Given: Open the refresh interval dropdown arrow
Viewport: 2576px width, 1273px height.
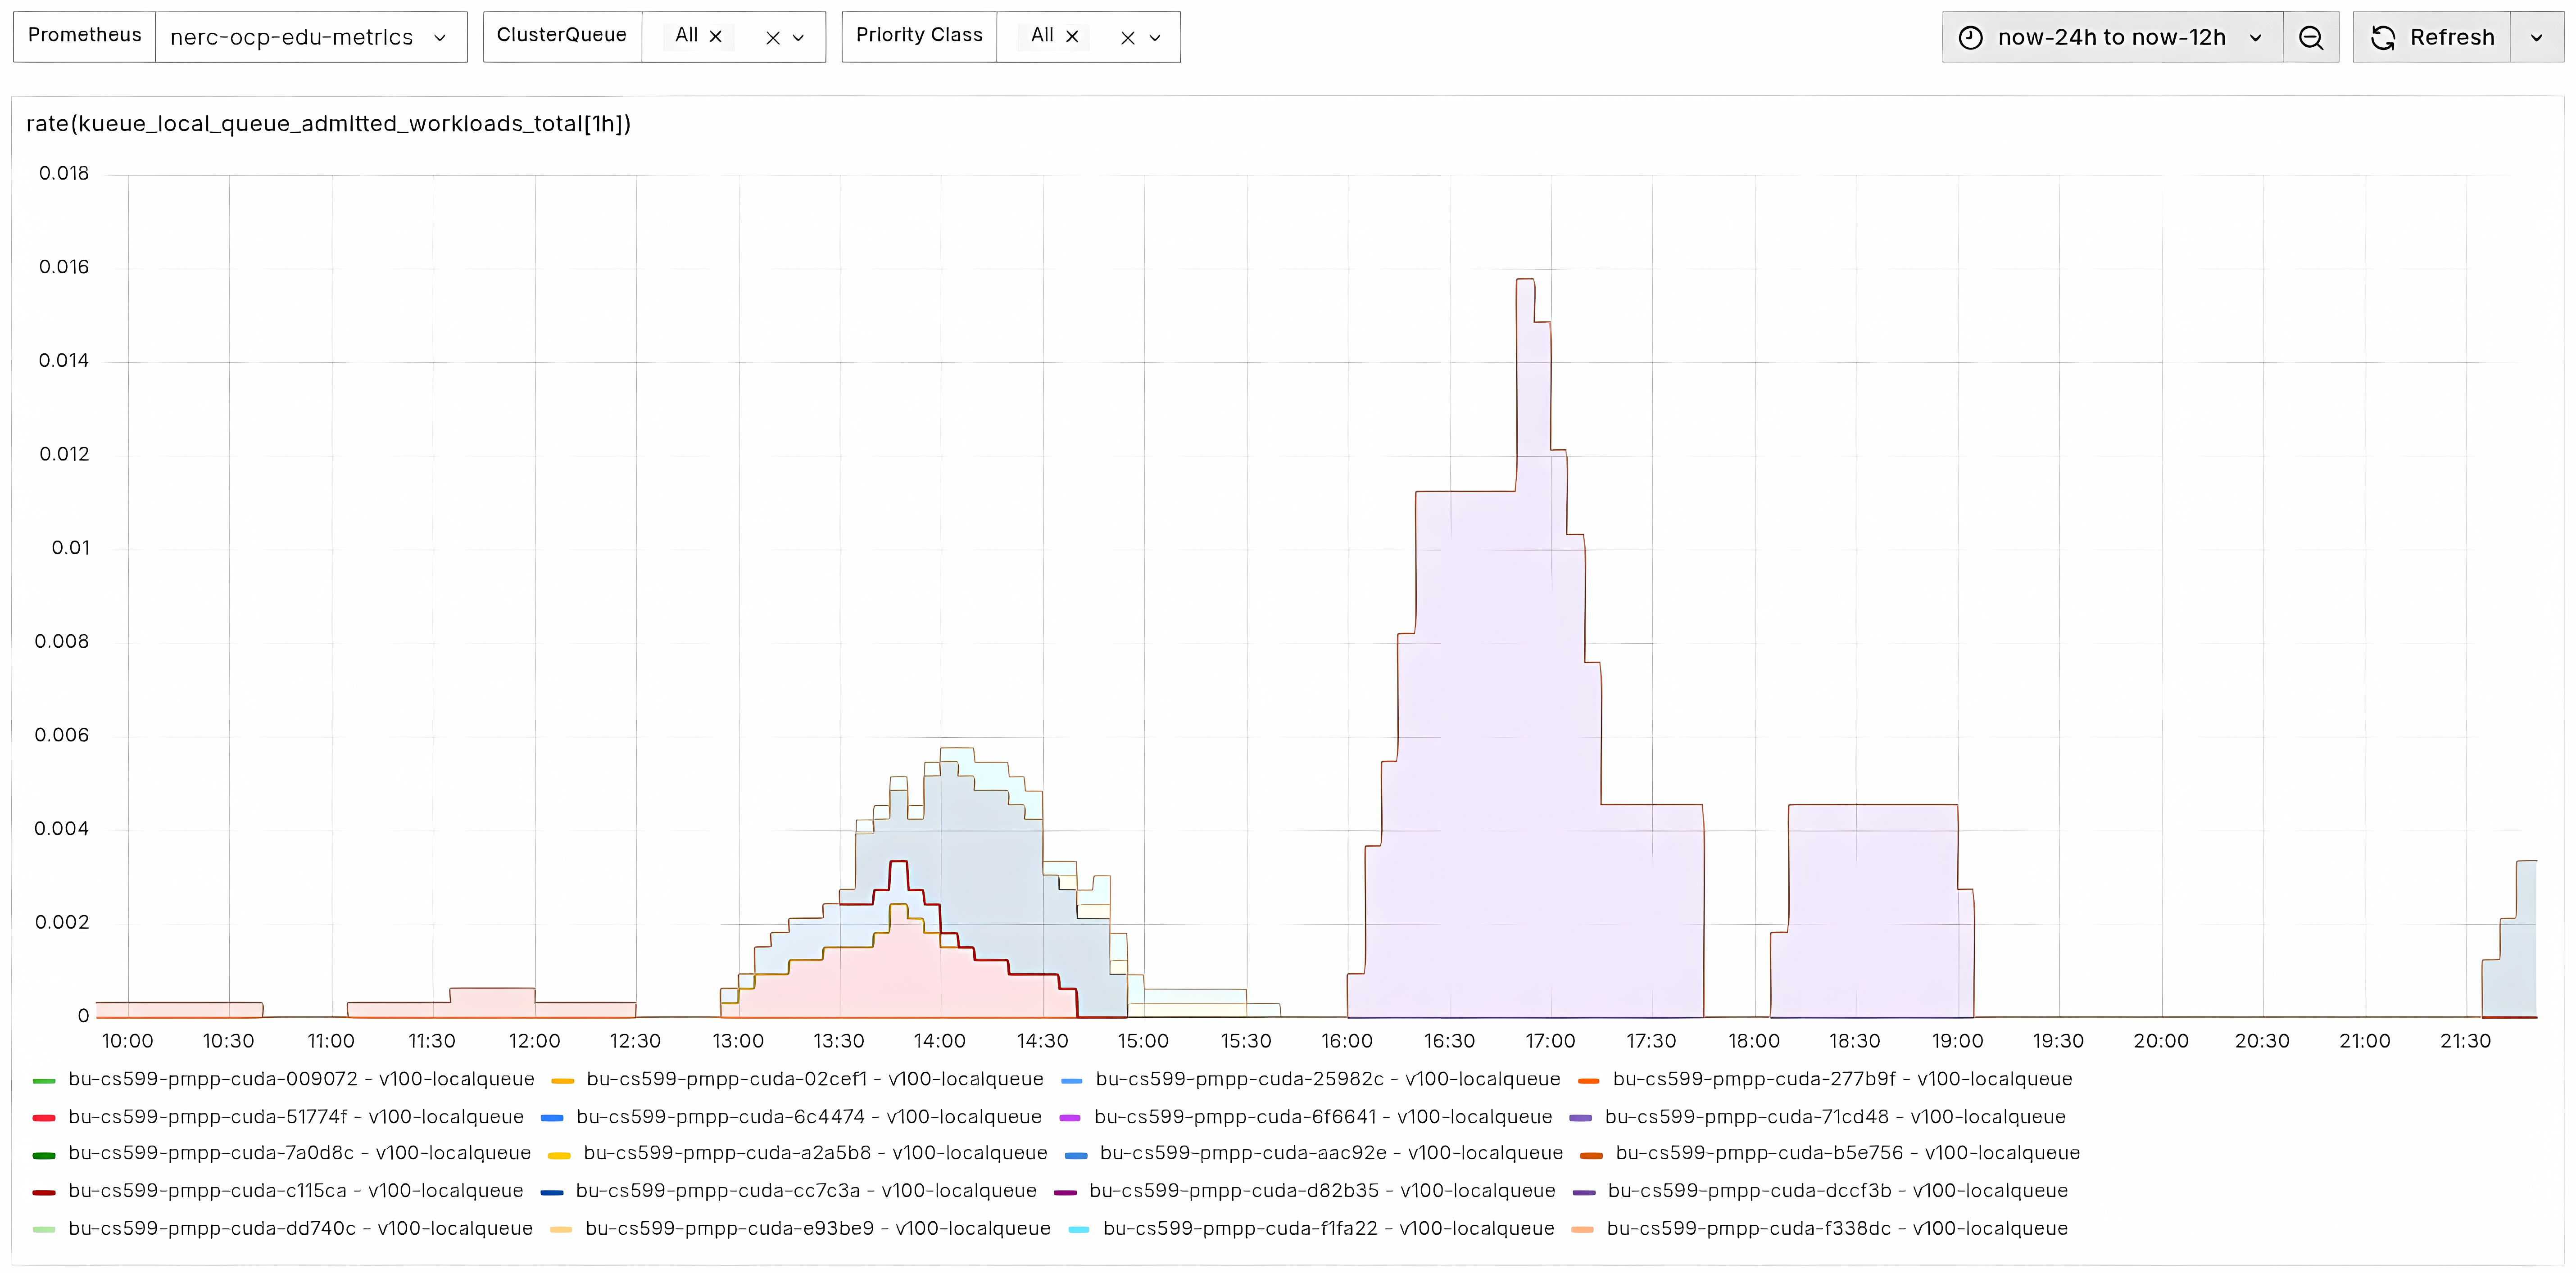Looking at the screenshot, I should point(2536,38).
